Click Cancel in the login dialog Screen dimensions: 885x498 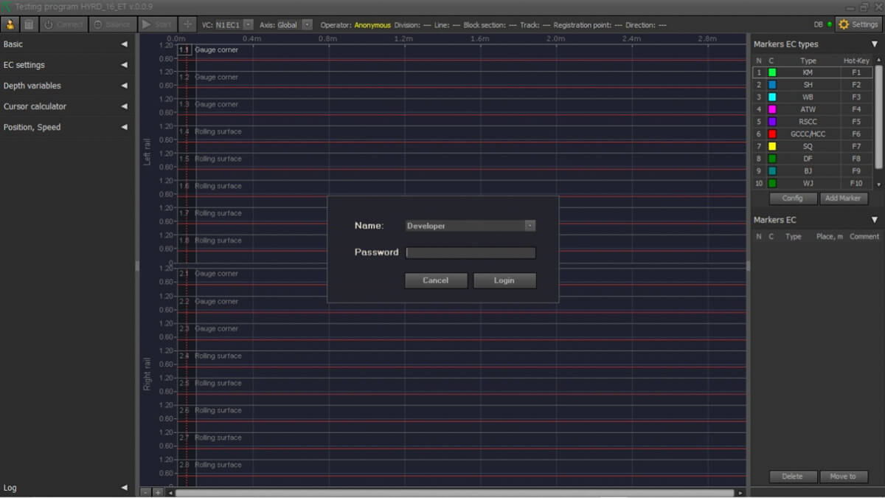tap(436, 280)
